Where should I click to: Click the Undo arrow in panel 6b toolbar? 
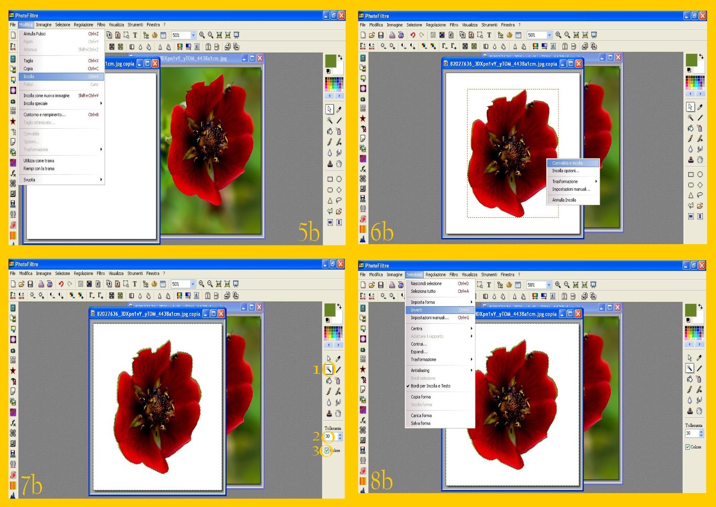point(413,35)
